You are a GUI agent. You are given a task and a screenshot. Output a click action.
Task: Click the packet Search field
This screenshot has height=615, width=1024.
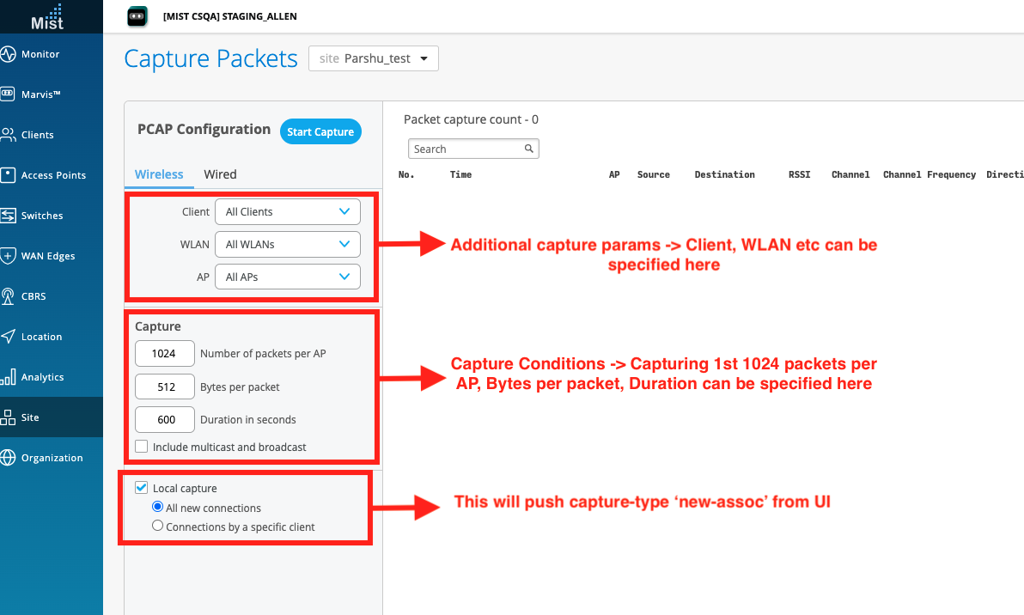[x=468, y=149]
